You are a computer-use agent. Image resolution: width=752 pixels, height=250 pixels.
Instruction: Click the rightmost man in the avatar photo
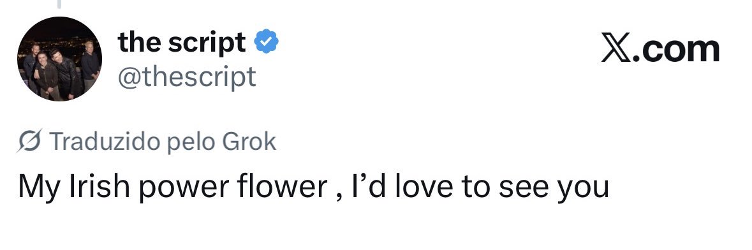tap(91, 65)
